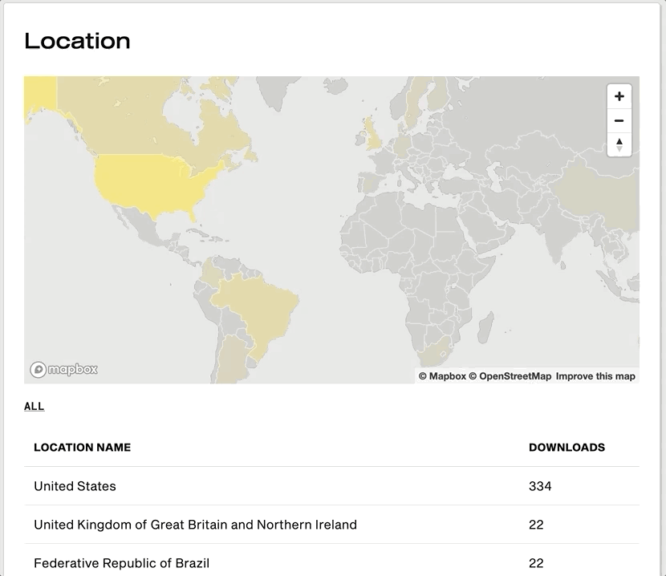
Task: Zoom in the map with plus button
Action: click(619, 96)
